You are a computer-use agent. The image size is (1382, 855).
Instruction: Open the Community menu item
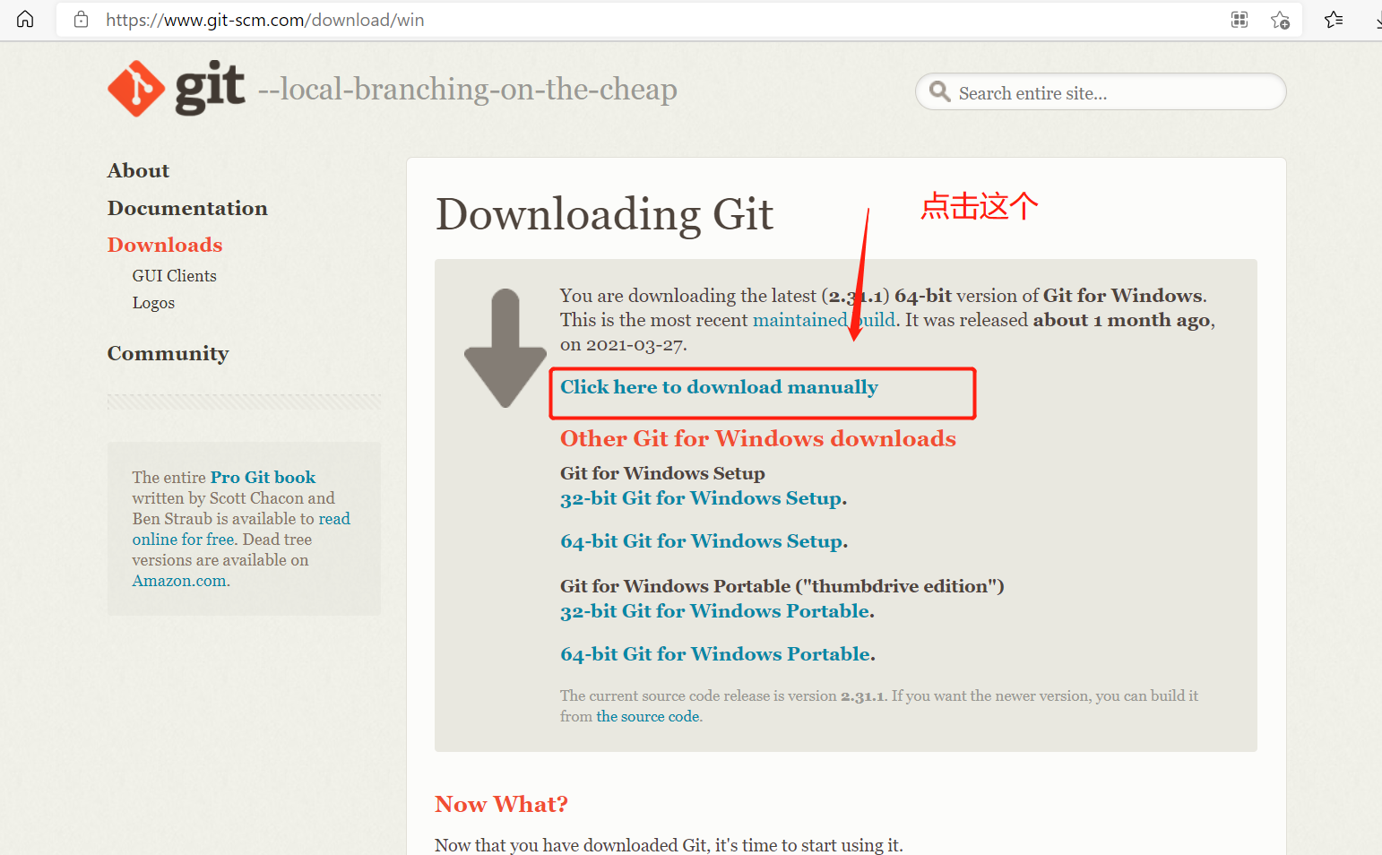(x=168, y=353)
